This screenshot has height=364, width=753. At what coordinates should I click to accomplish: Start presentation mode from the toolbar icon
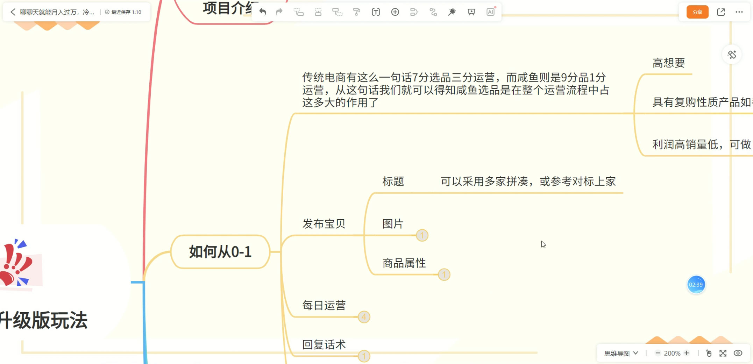471,12
